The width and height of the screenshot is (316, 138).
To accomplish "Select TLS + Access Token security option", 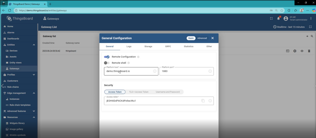I will pyautogui.click(x=139, y=92).
